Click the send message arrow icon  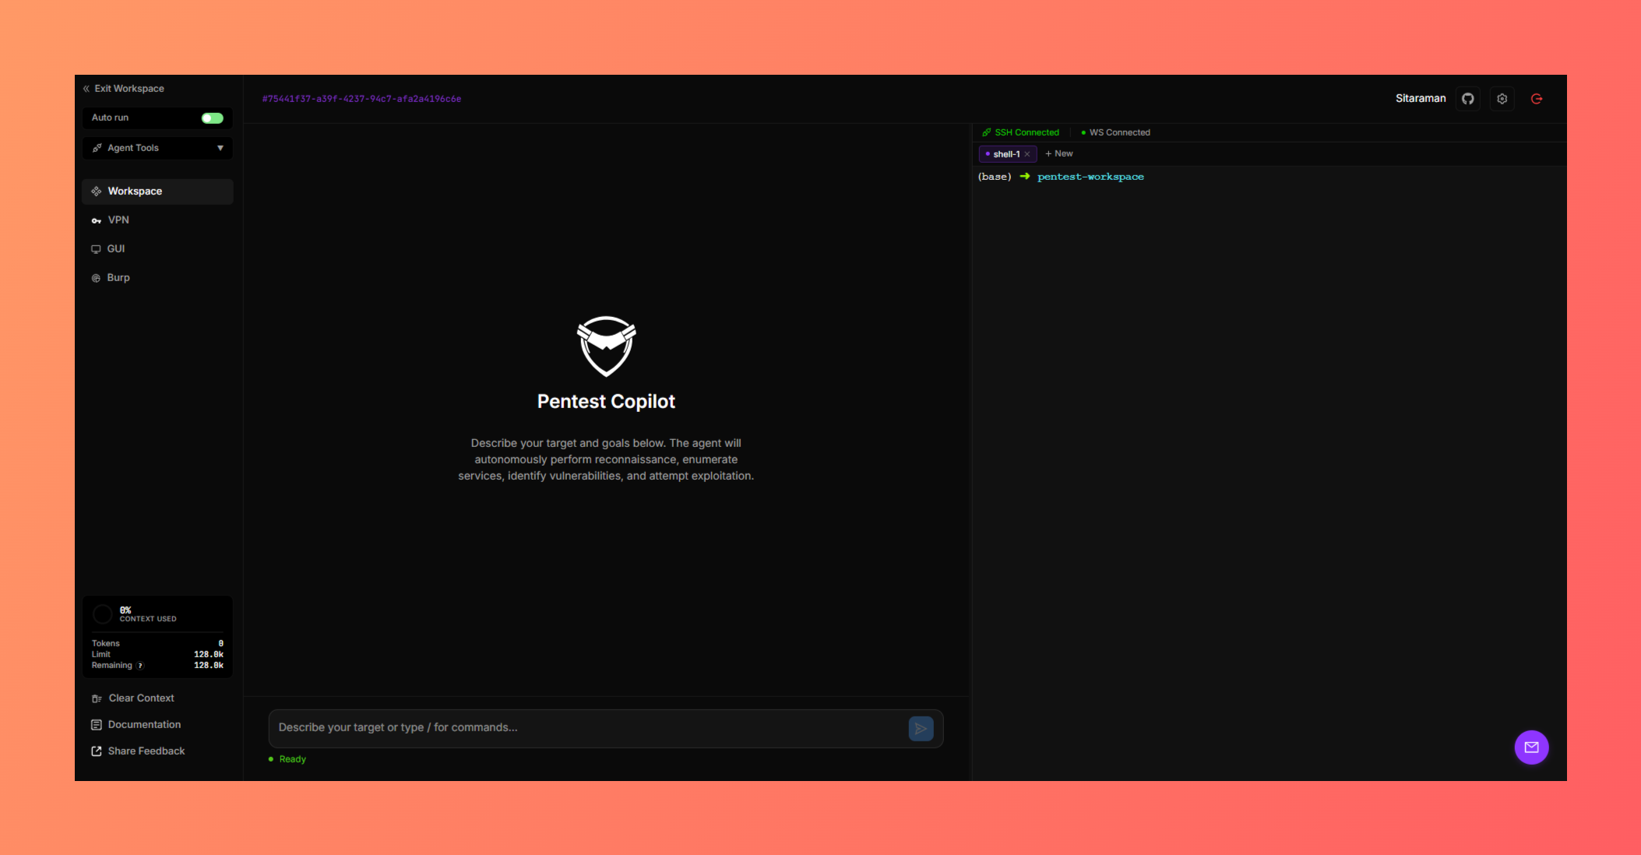(921, 728)
